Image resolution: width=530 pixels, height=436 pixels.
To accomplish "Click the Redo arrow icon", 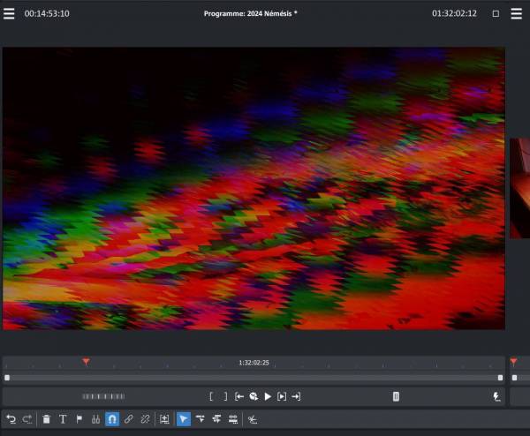I will 27,419.
